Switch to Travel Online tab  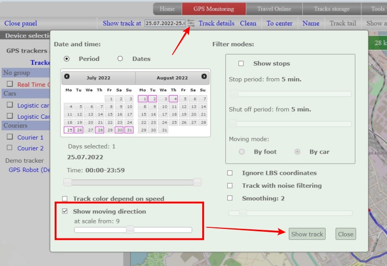[x=274, y=9]
